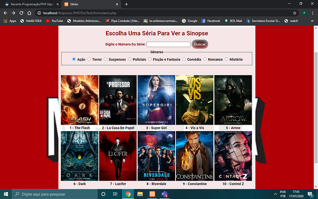318x199 pixels.
Task: Open File Explorer from the taskbar
Action: 140,194
